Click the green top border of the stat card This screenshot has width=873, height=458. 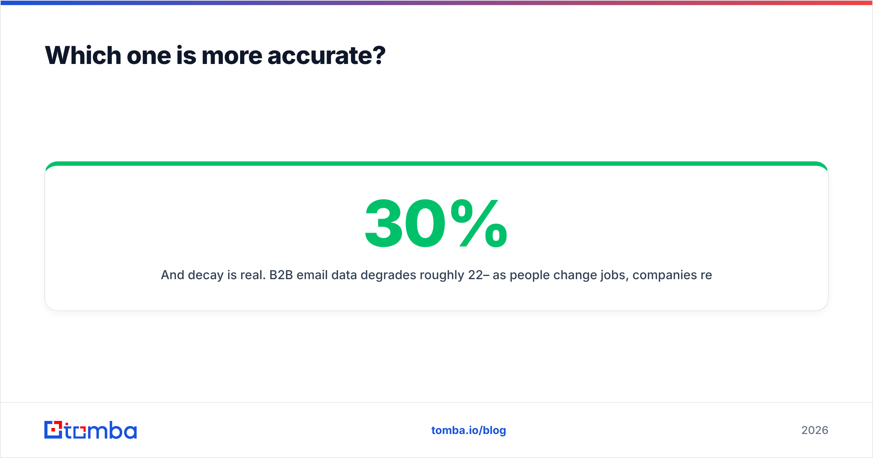[x=436, y=164]
